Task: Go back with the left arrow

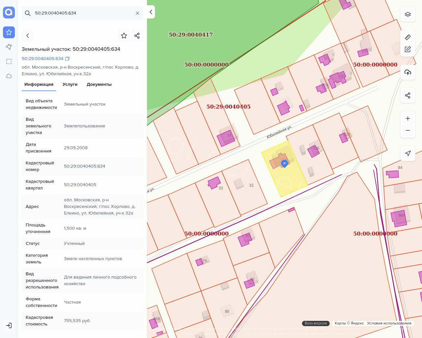Action: (x=28, y=36)
